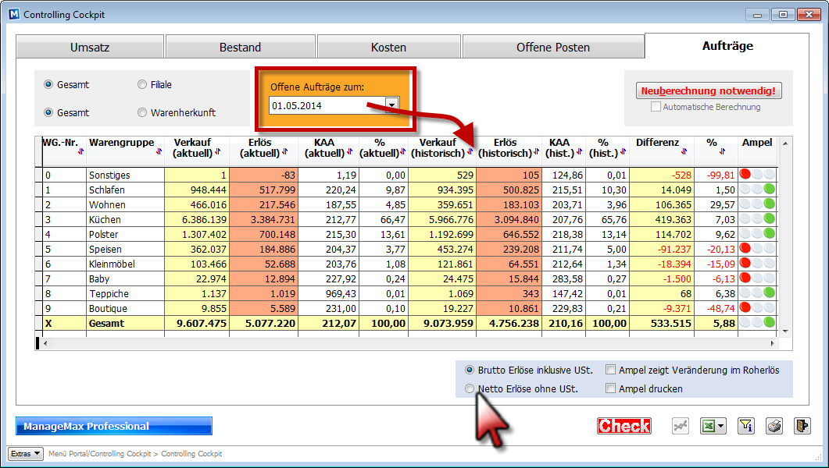Click the Controlling Cockpit title bar app icon
The width and height of the screenshot is (829, 468).
tap(14, 14)
